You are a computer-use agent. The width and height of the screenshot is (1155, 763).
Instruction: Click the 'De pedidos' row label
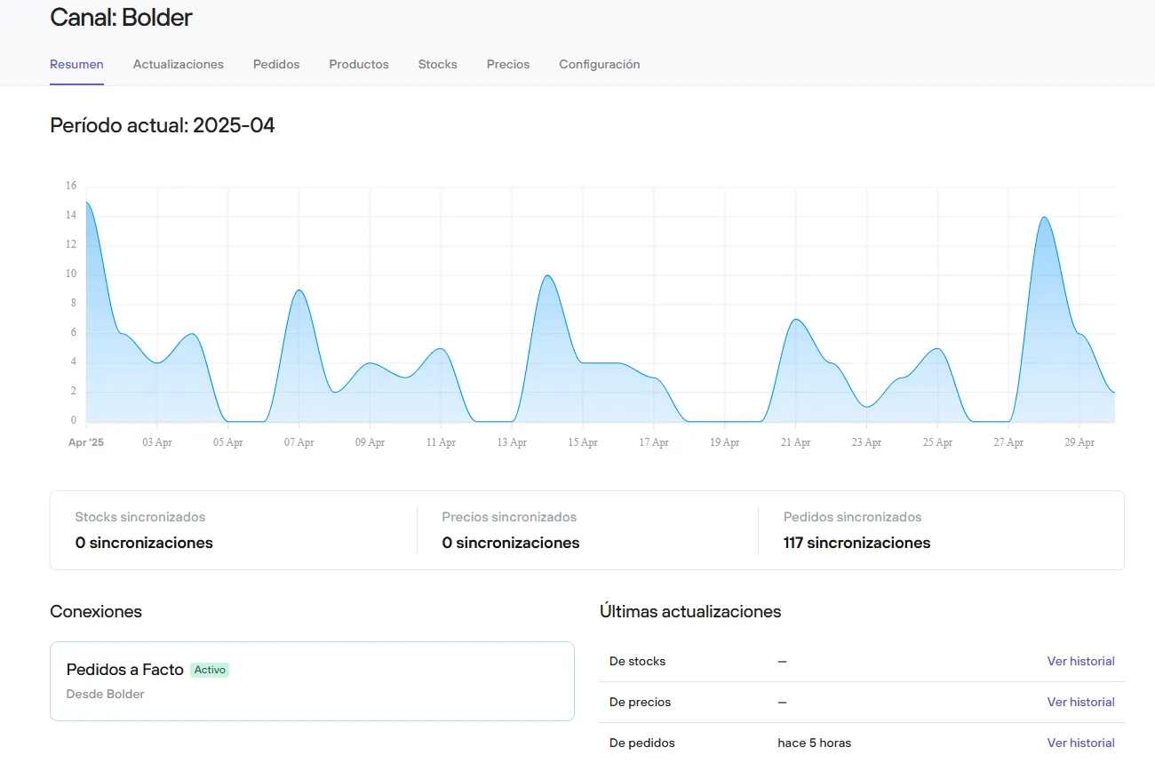tap(641, 743)
